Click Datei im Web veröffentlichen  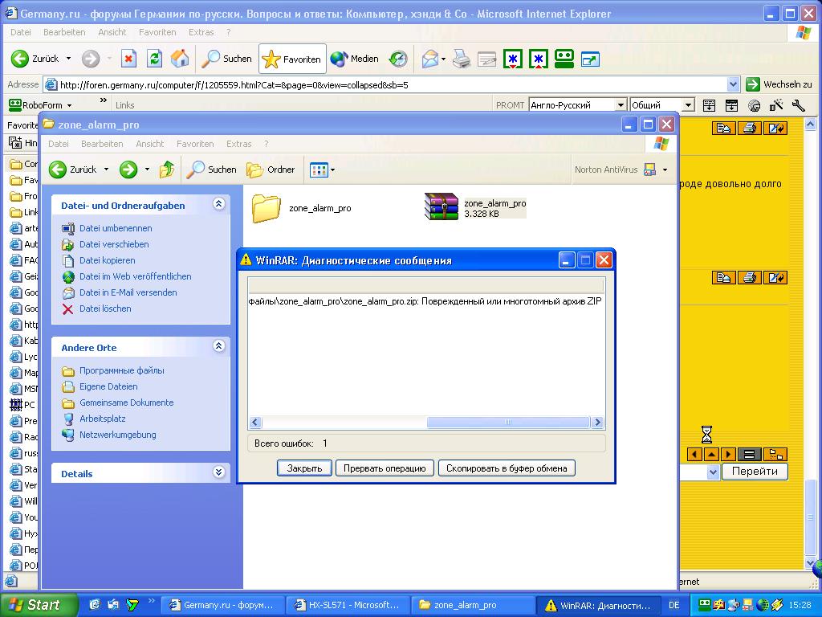[135, 276]
